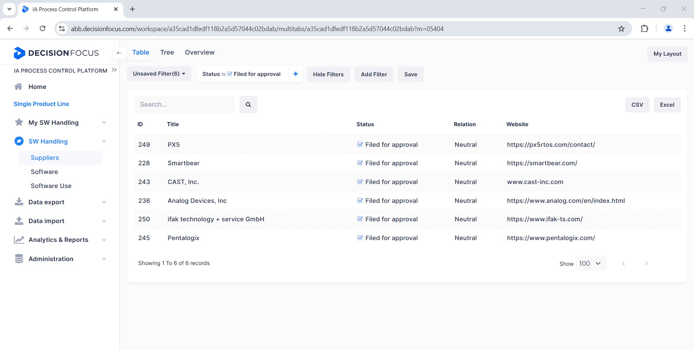Expand the Analytics & Reports chevron
Screen dimensions: 694x350
coord(104,240)
